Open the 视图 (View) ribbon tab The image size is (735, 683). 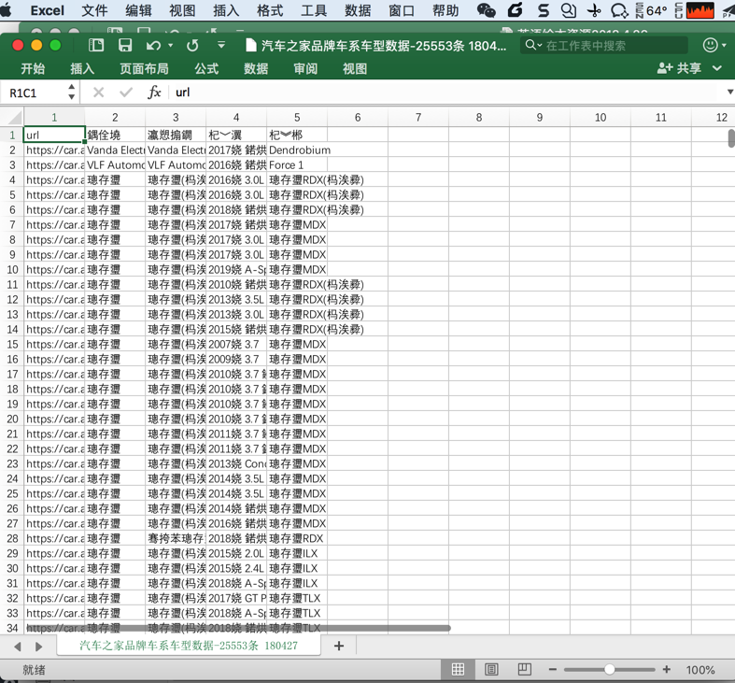click(x=355, y=69)
